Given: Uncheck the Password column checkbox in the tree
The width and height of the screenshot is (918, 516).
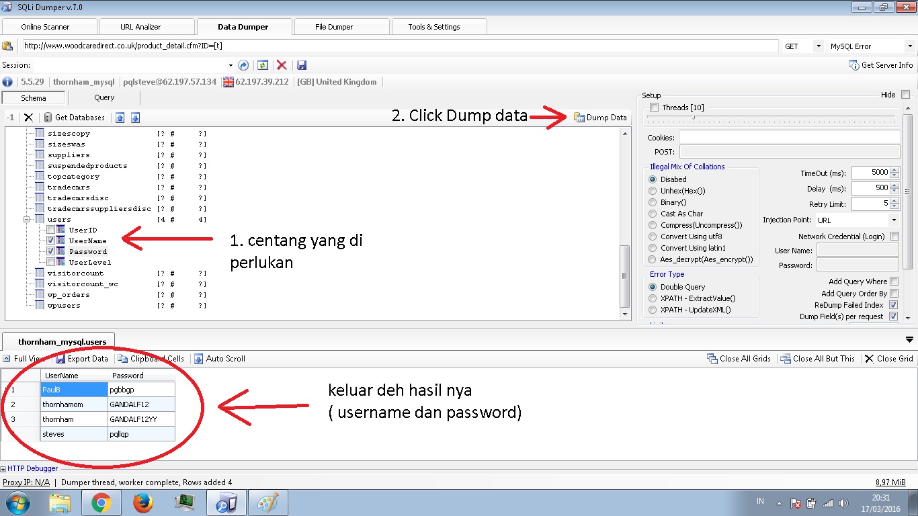Looking at the screenshot, I should (x=50, y=252).
